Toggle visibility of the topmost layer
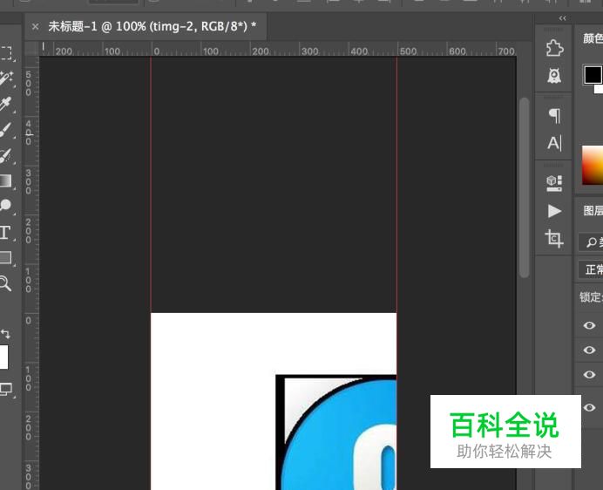Viewport: 603px width, 490px height. click(x=589, y=325)
